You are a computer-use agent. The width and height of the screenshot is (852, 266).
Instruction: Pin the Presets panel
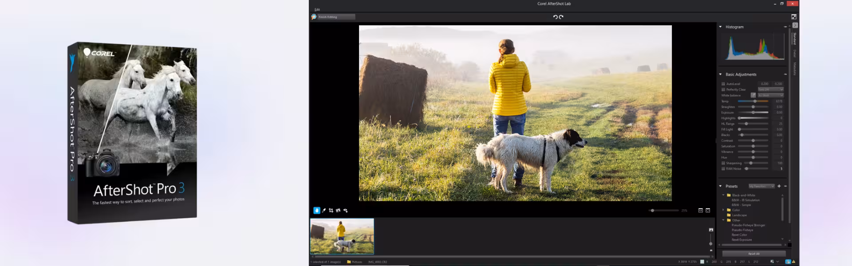[x=785, y=186]
